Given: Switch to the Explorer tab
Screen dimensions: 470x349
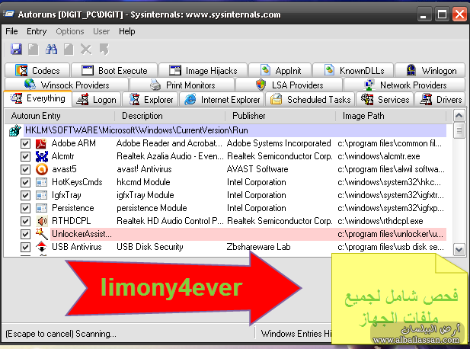Looking at the screenshot, I should pos(151,99).
